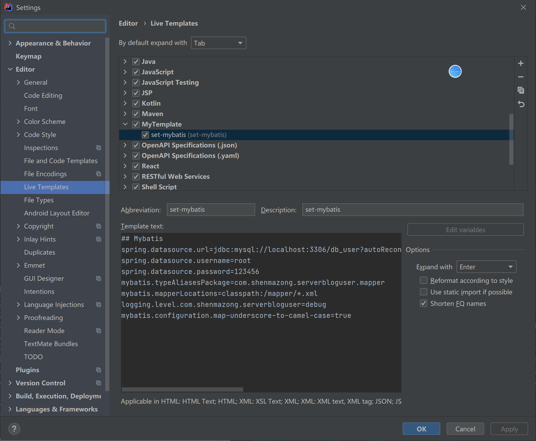Click the Editor breadcrumb link
Image resolution: width=536 pixels, height=441 pixels.
tap(128, 23)
